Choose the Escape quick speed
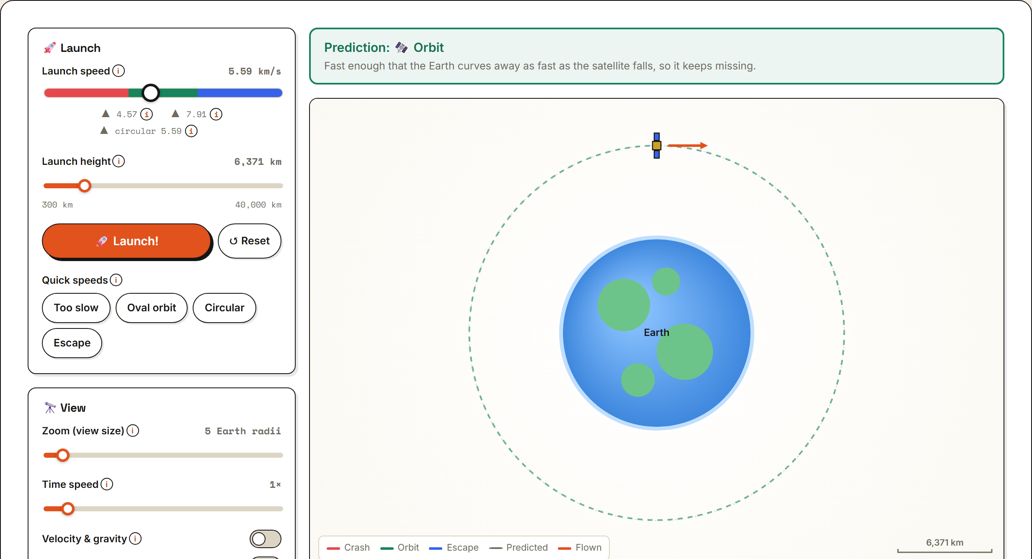 tap(72, 343)
